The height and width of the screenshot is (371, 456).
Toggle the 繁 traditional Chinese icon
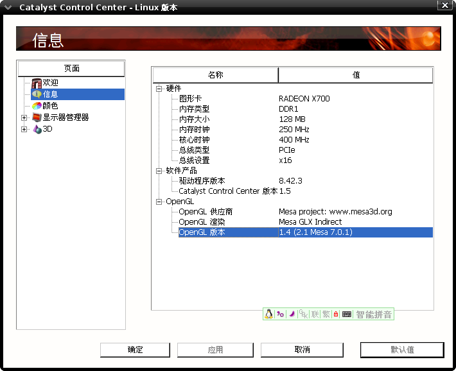click(326, 315)
